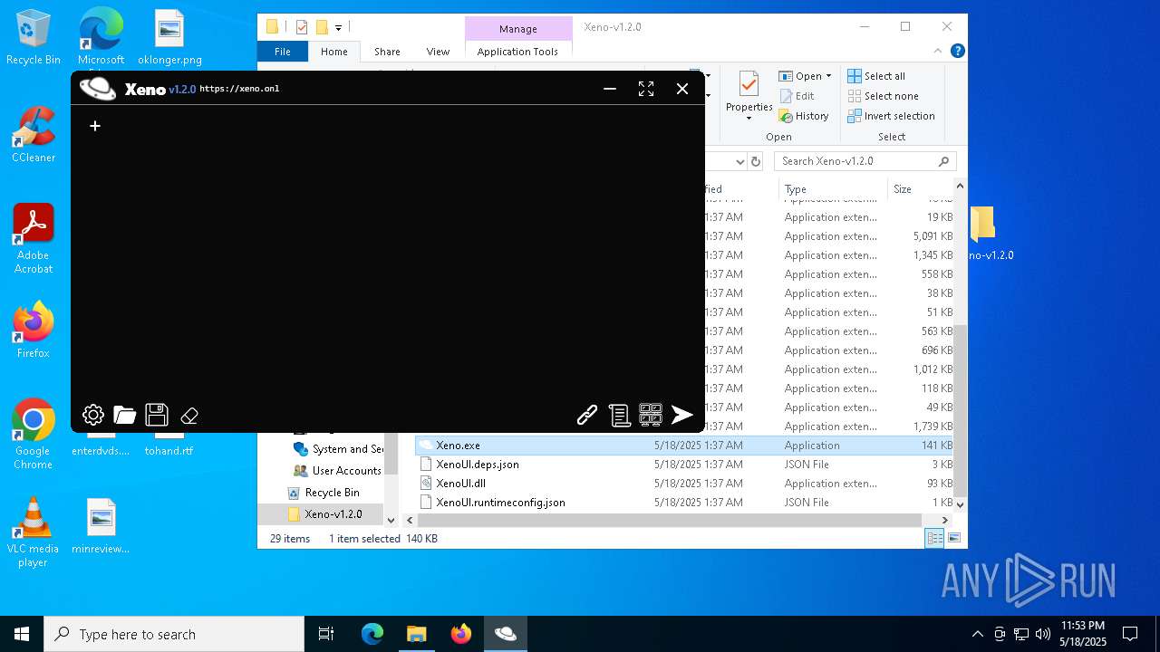This screenshot has width=1160, height=652.
Task: Switch to the View ribbon tab
Action: point(438,52)
